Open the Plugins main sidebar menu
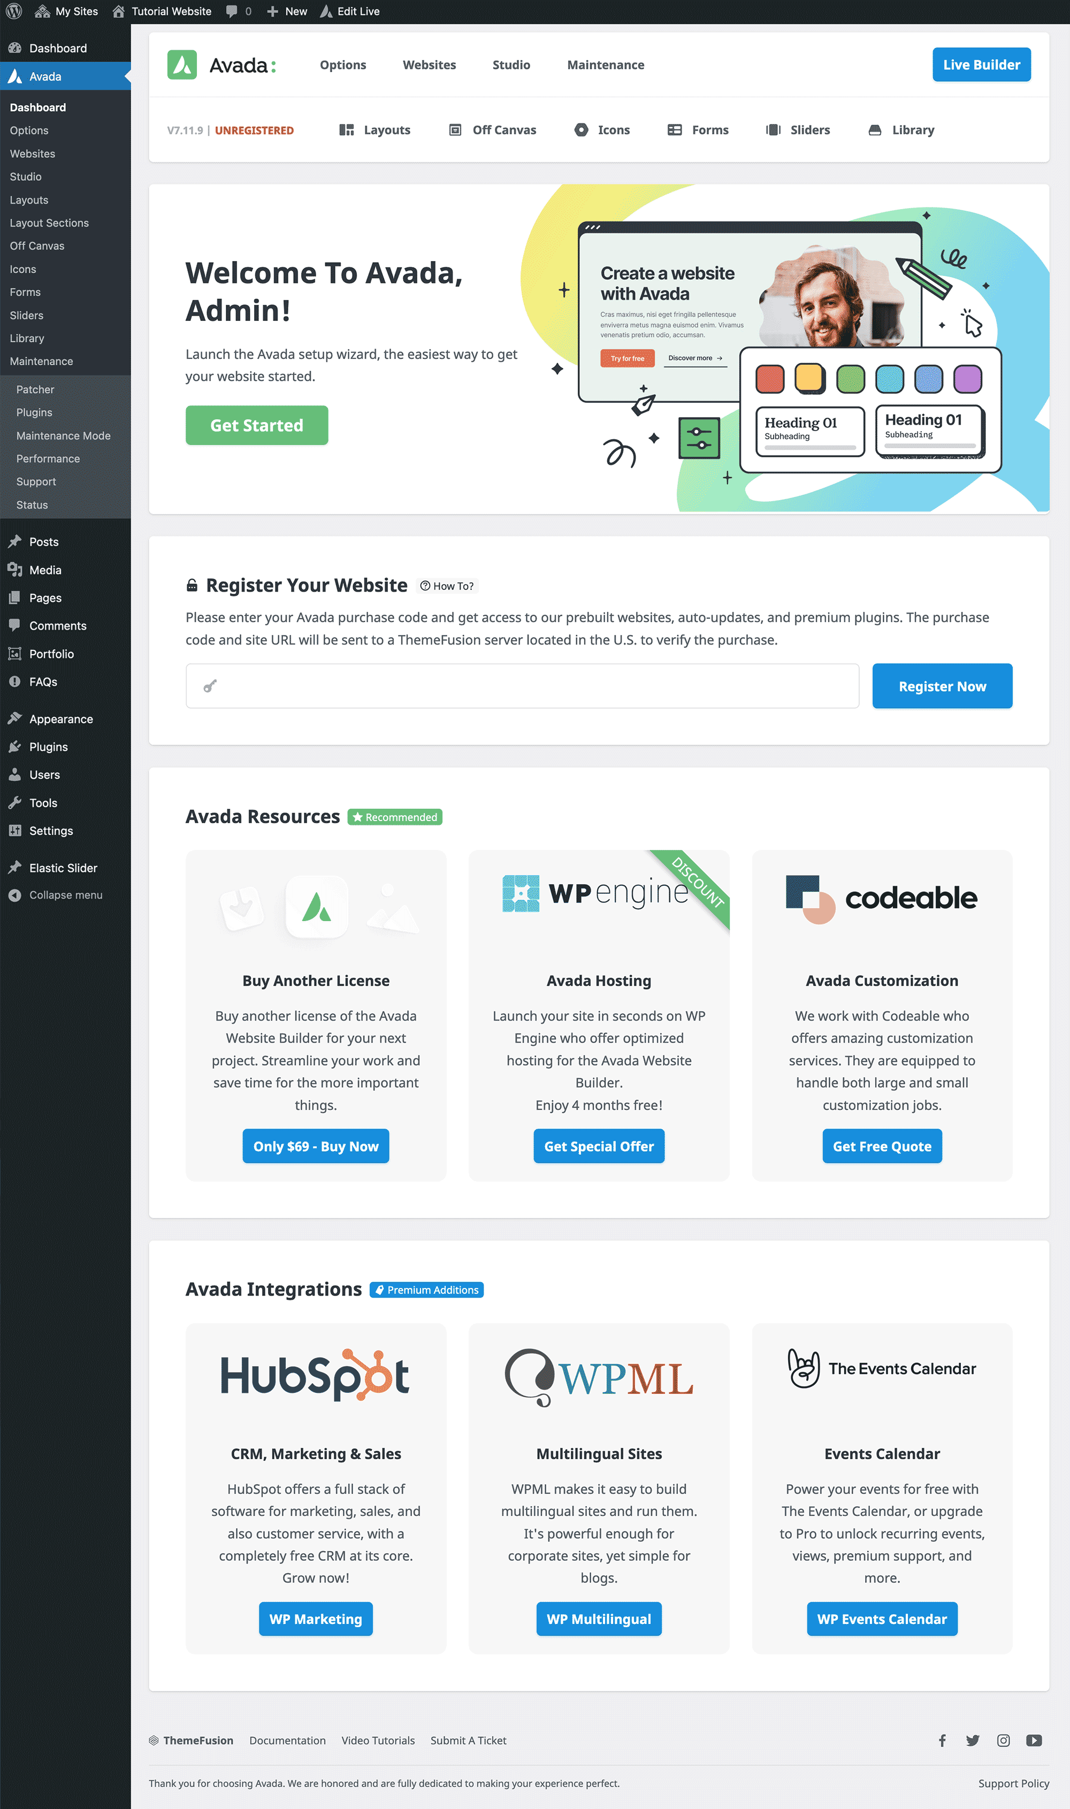 [x=66, y=747]
